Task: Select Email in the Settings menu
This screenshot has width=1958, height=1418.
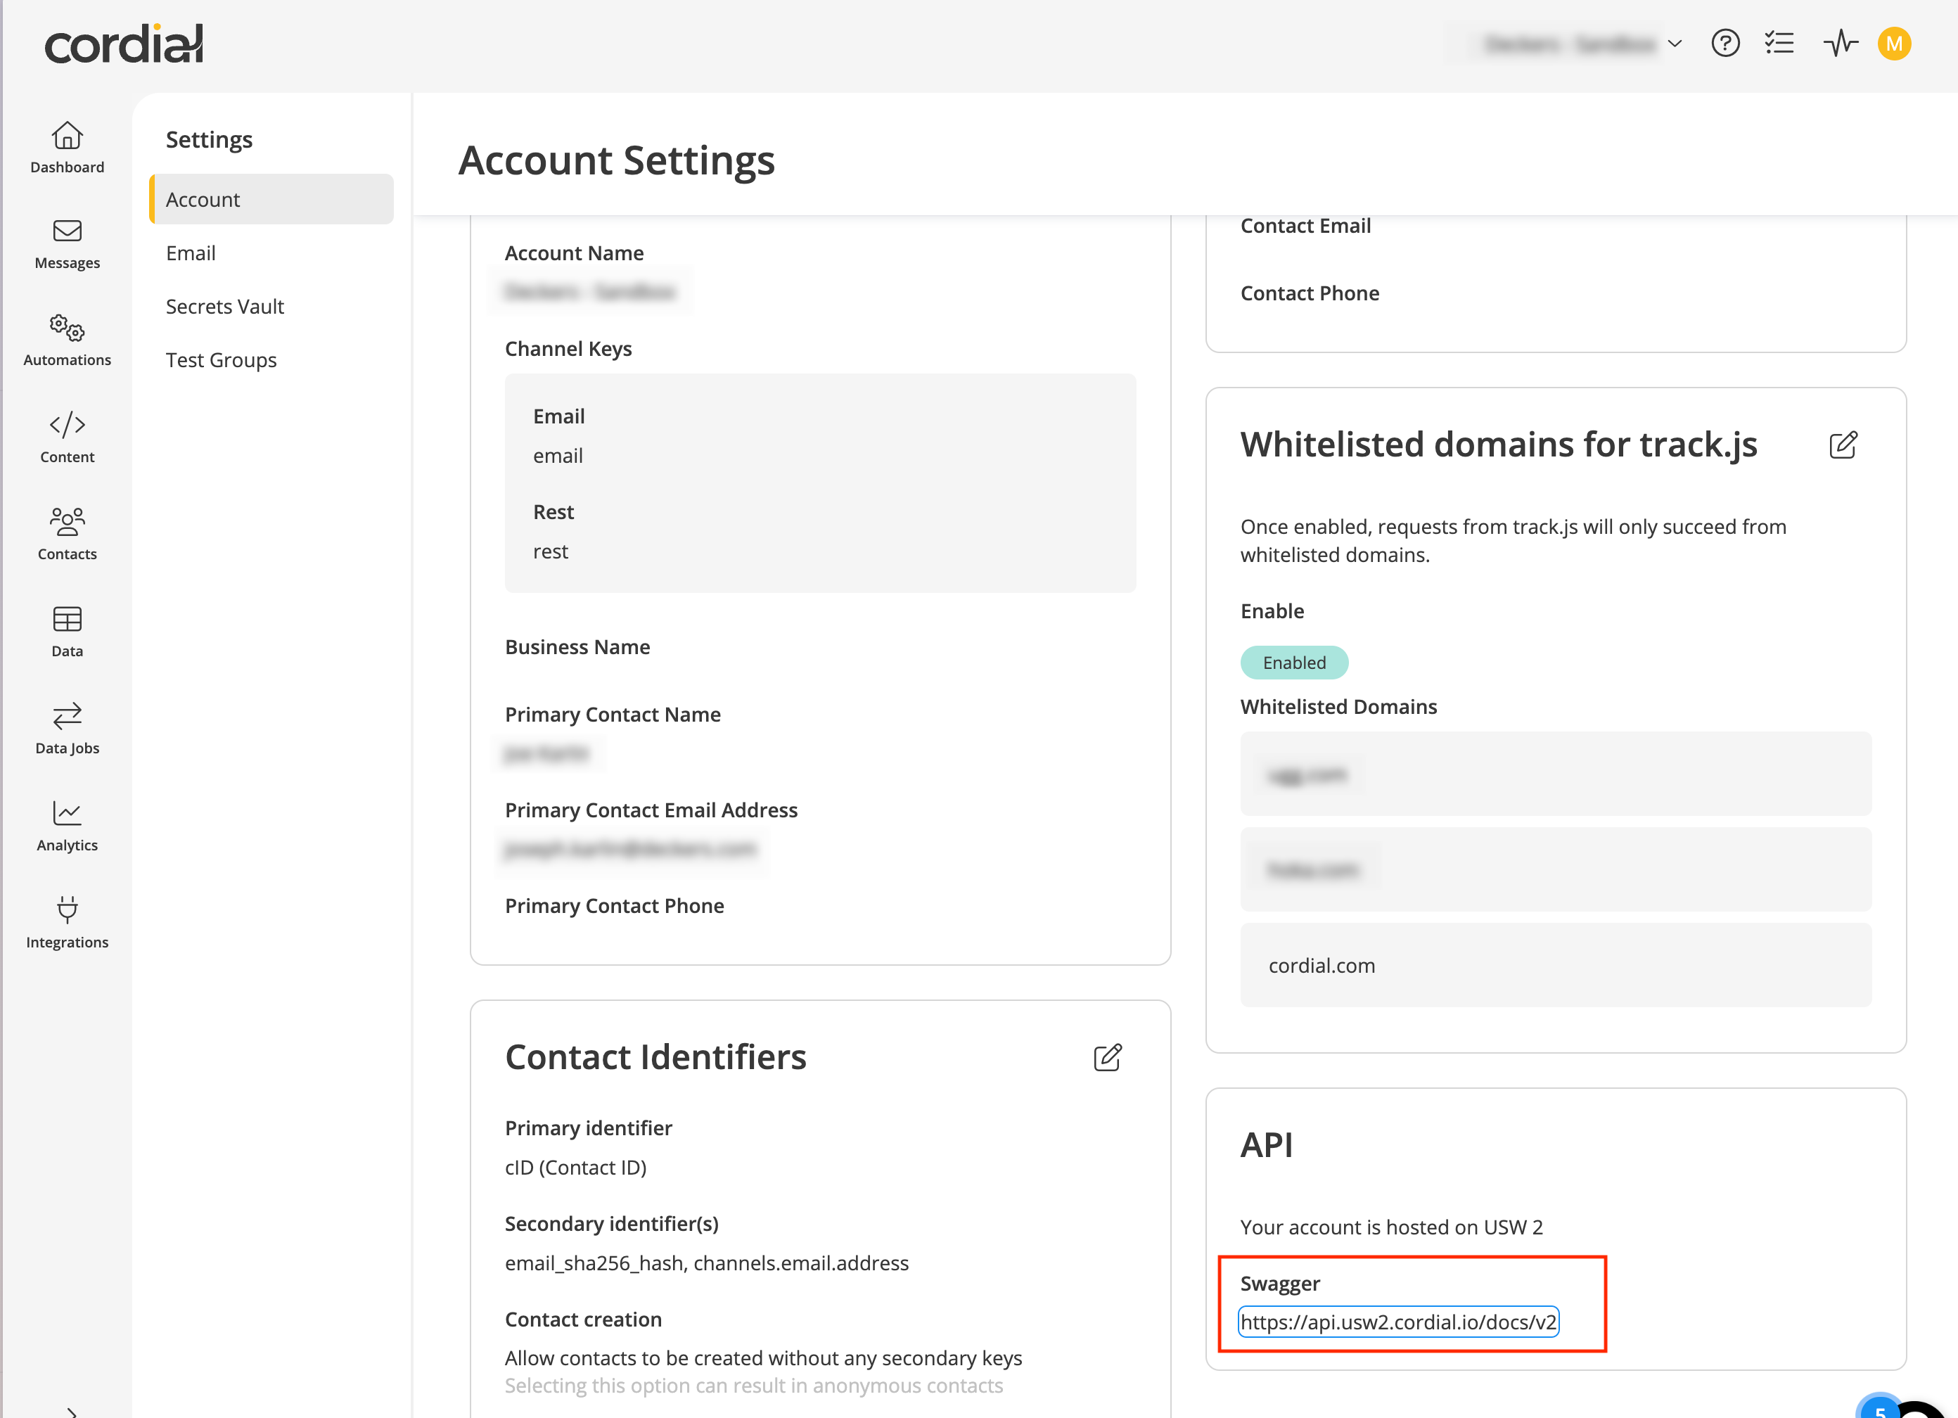Action: [x=191, y=253]
